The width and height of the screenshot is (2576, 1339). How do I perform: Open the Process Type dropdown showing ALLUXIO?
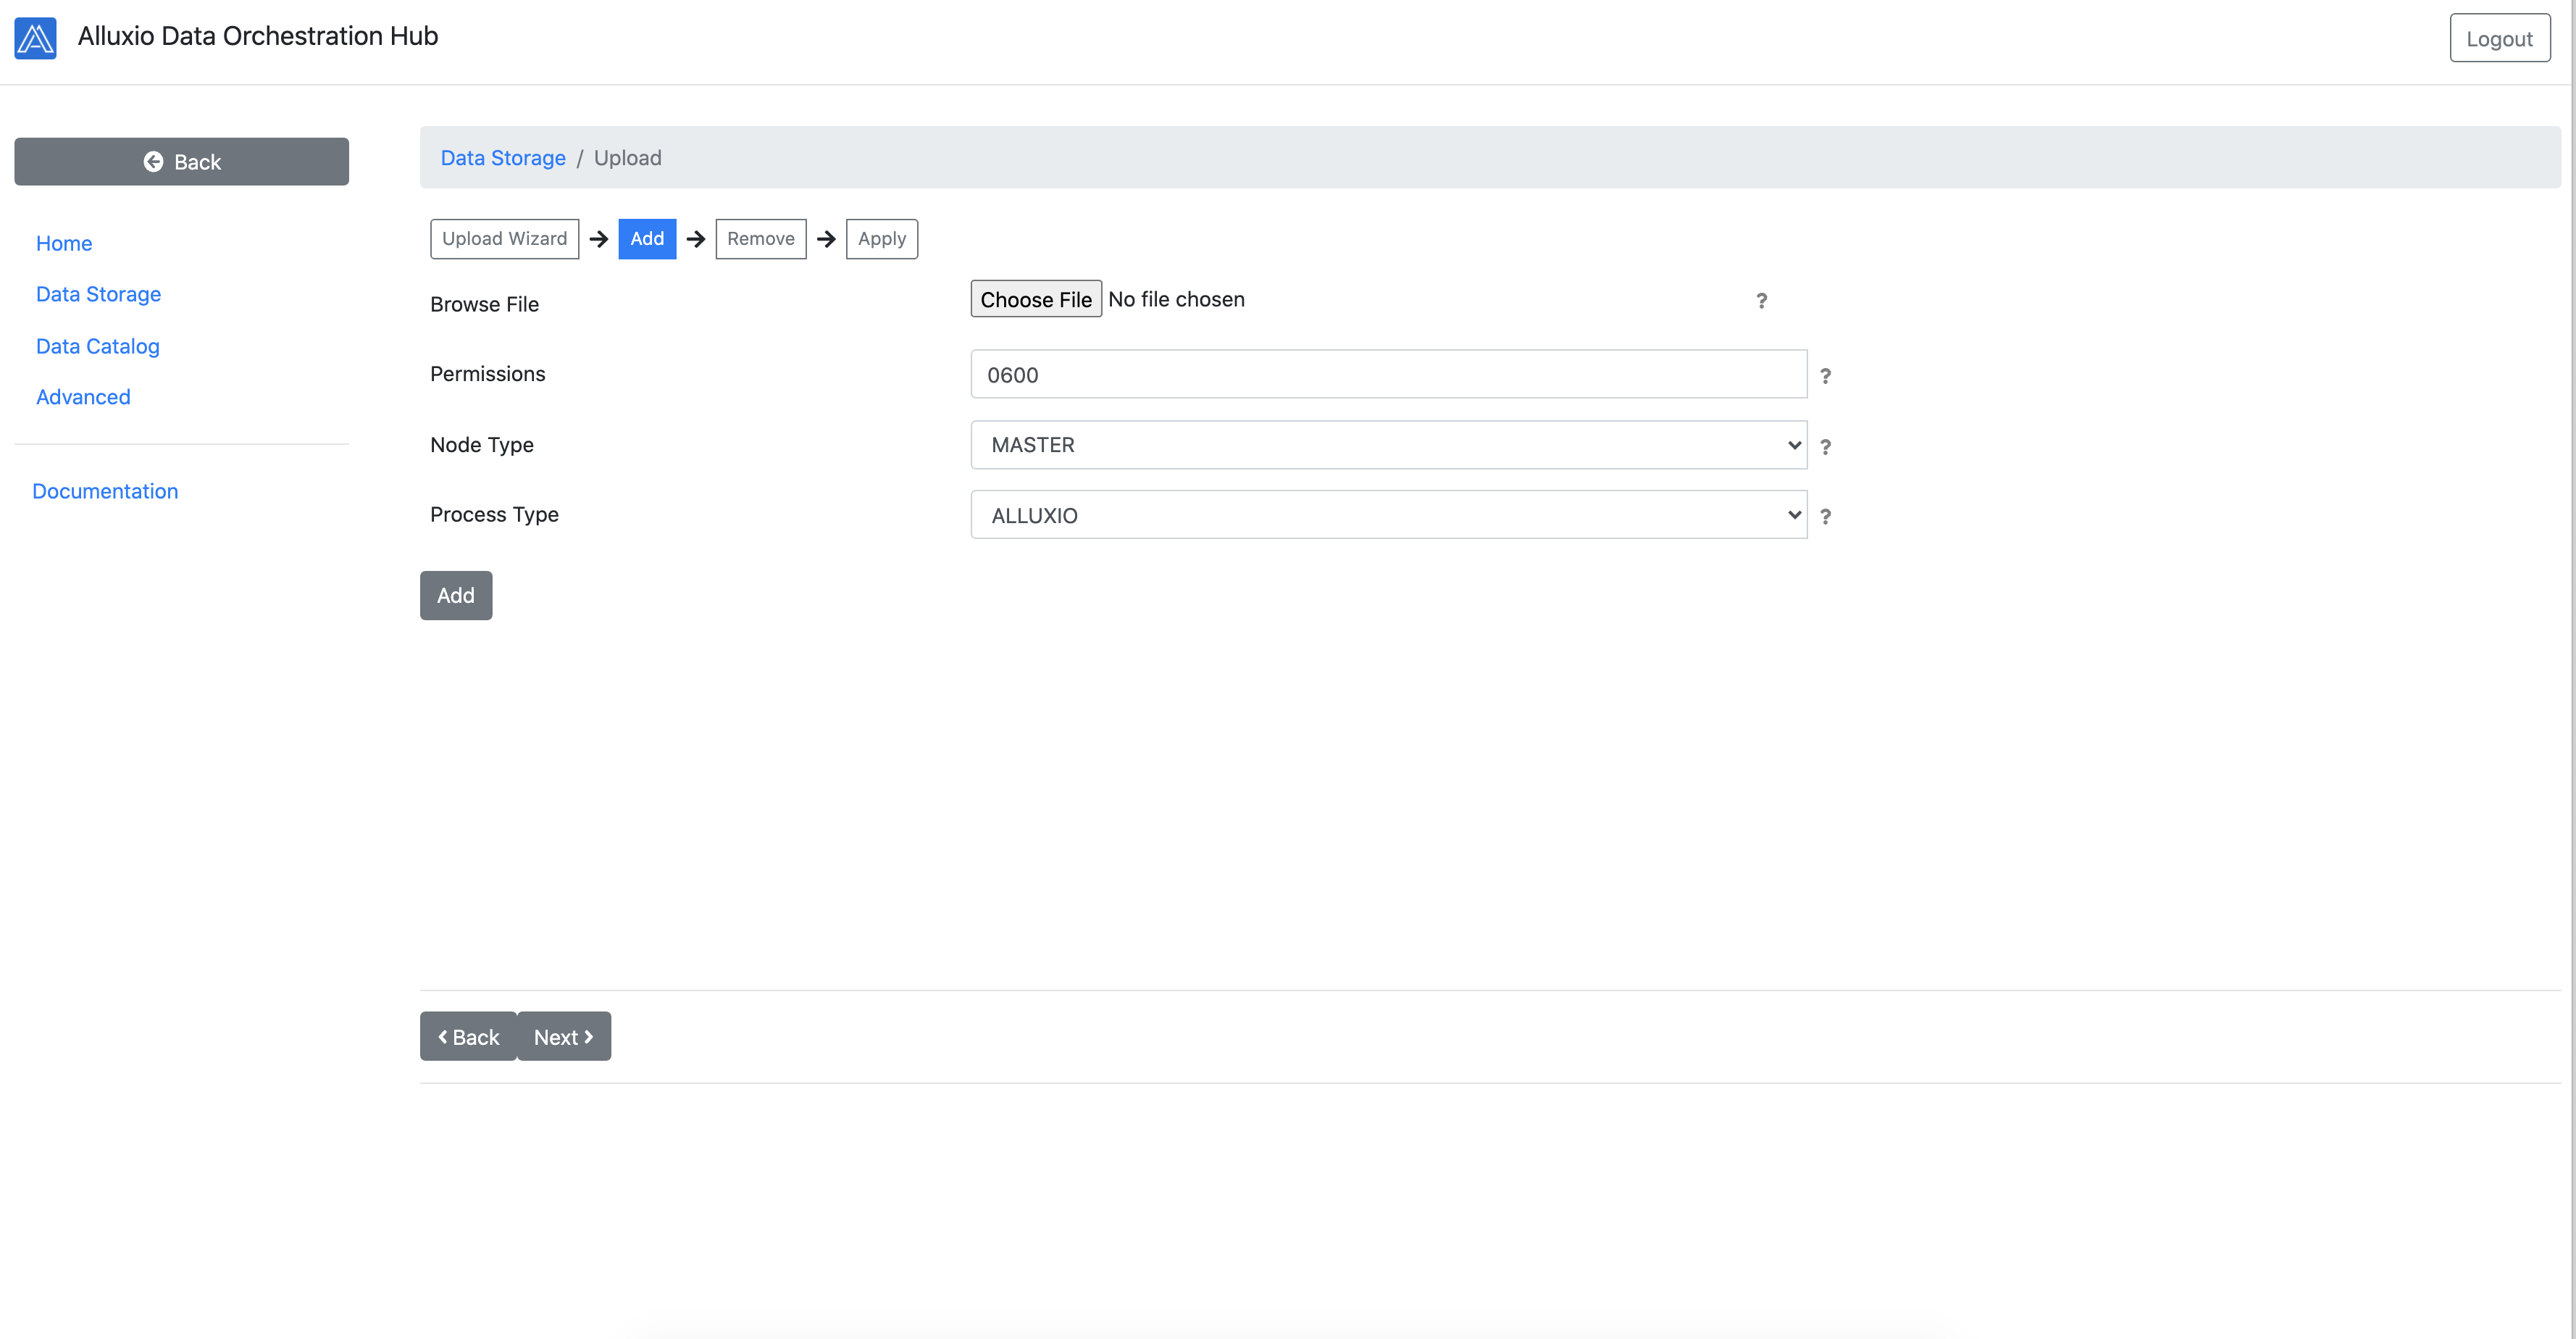pyautogui.click(x=1388, y=515)
